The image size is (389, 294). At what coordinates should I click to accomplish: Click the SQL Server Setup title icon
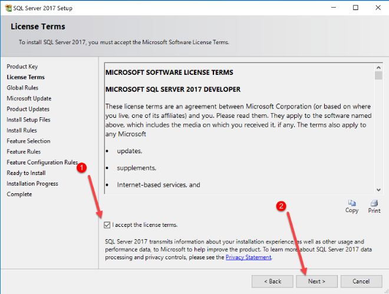[8, 8]
